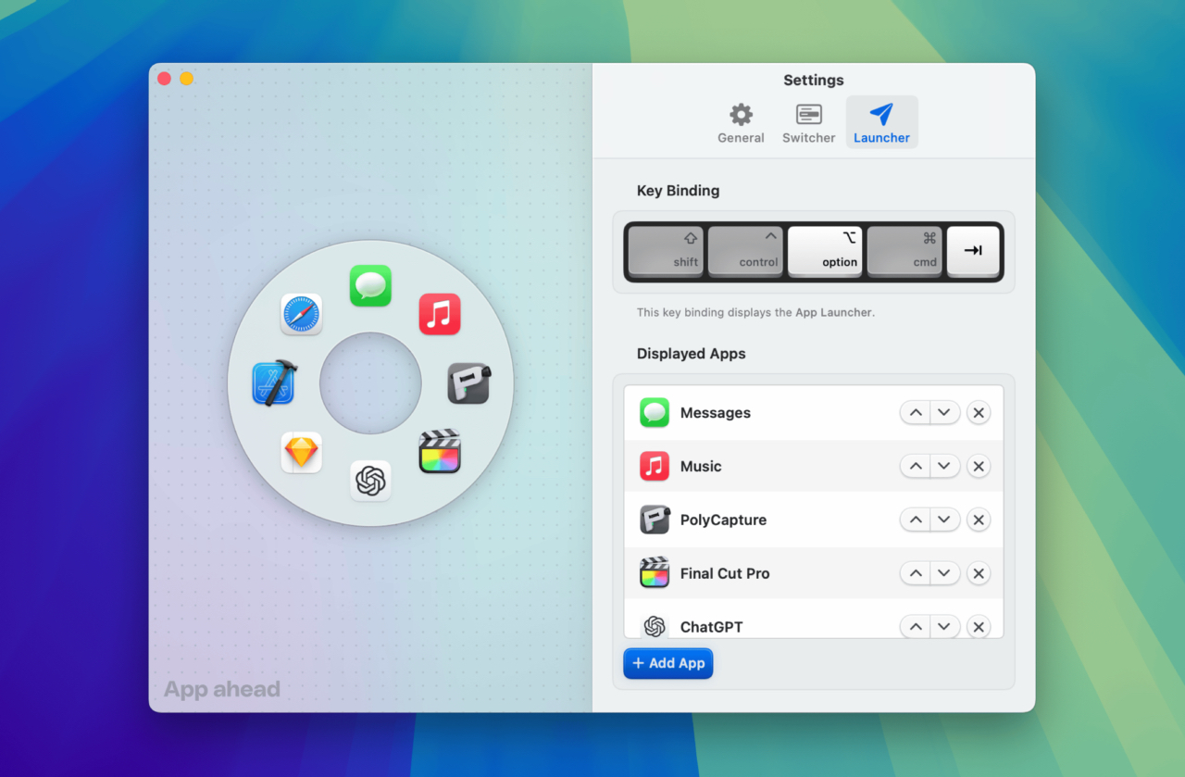Move Messages down in the list
The height and width of the screenshot is (777, 1185).
pos(944,413)
